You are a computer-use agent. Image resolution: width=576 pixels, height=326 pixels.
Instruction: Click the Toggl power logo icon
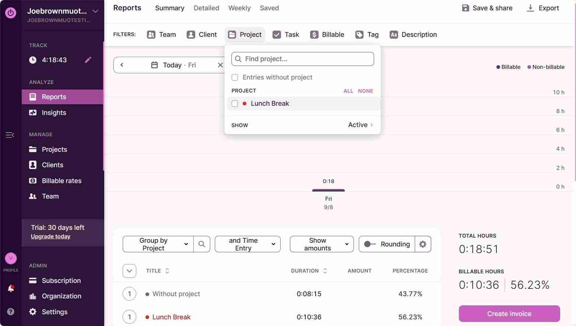click(11, 13)
